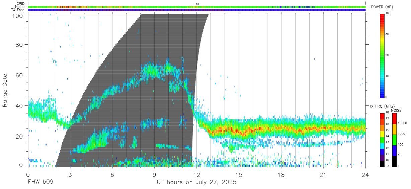Click the 12 tick label on the UT hours axis

196,174
